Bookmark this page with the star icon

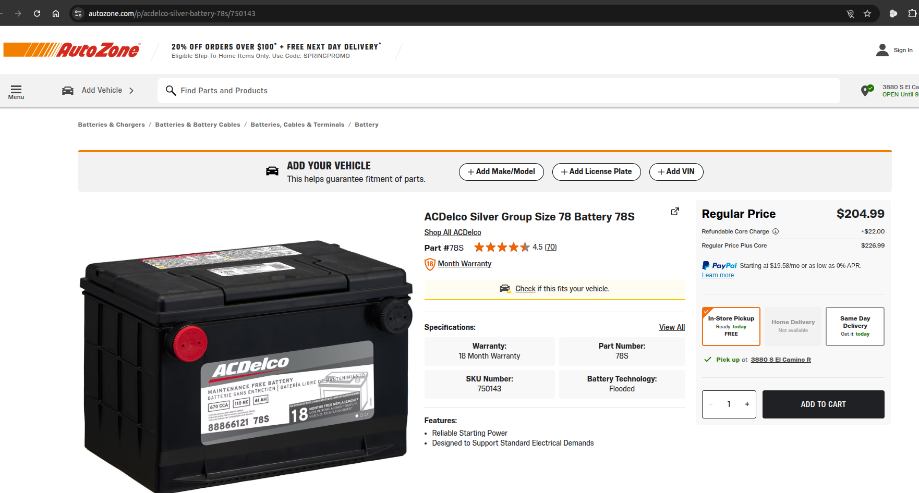click(x=867, y=14)
